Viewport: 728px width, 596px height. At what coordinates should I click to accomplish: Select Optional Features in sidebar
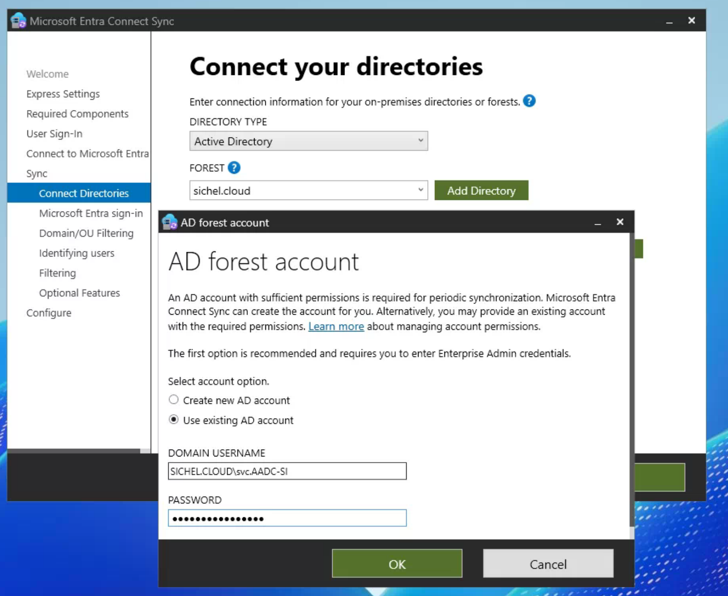tap(79, 293)
